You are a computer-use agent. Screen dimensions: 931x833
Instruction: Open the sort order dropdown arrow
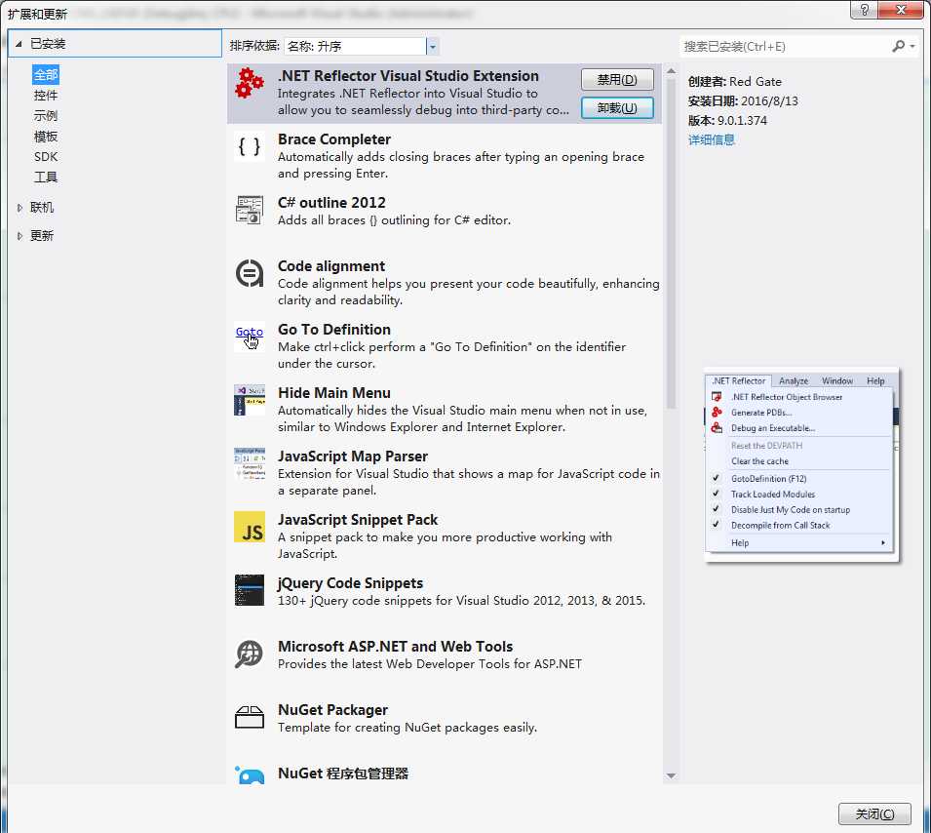(433, 47)
